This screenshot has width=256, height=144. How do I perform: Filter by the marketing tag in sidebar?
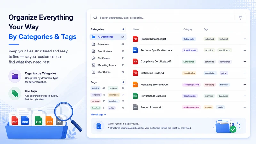[x=95, y=101]
